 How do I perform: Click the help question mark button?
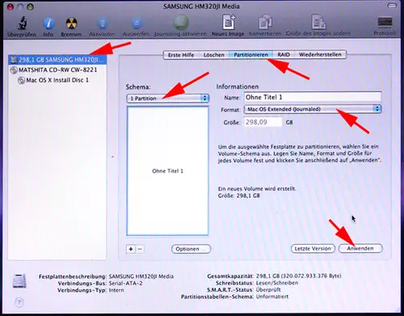coord(19,302)
